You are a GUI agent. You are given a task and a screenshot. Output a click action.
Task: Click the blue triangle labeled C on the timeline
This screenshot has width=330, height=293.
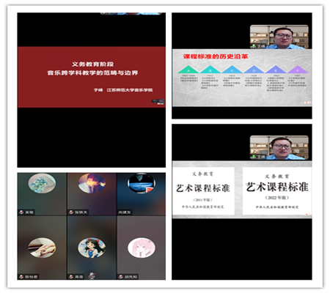coord(232,70)
